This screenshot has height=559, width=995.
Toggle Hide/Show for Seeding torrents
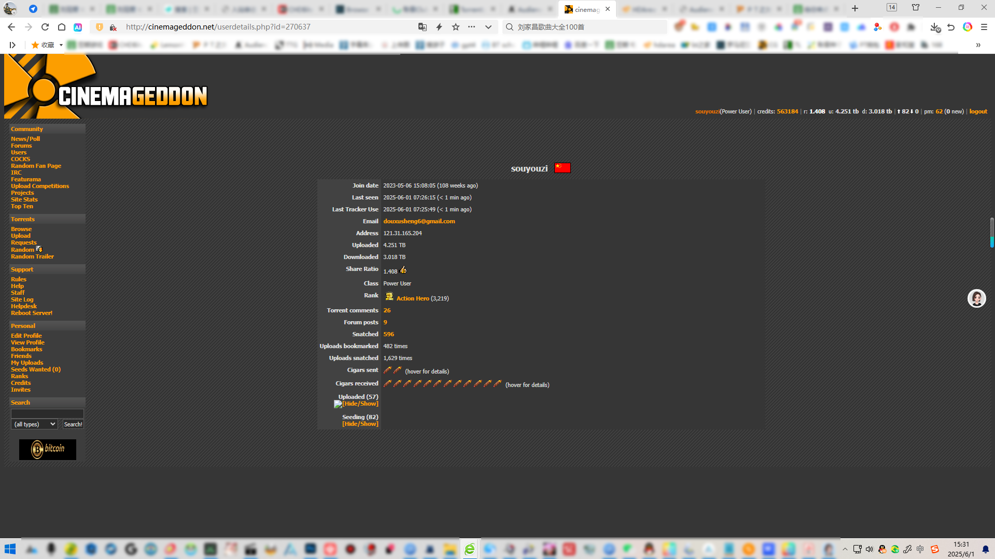(x=360, y=424)
